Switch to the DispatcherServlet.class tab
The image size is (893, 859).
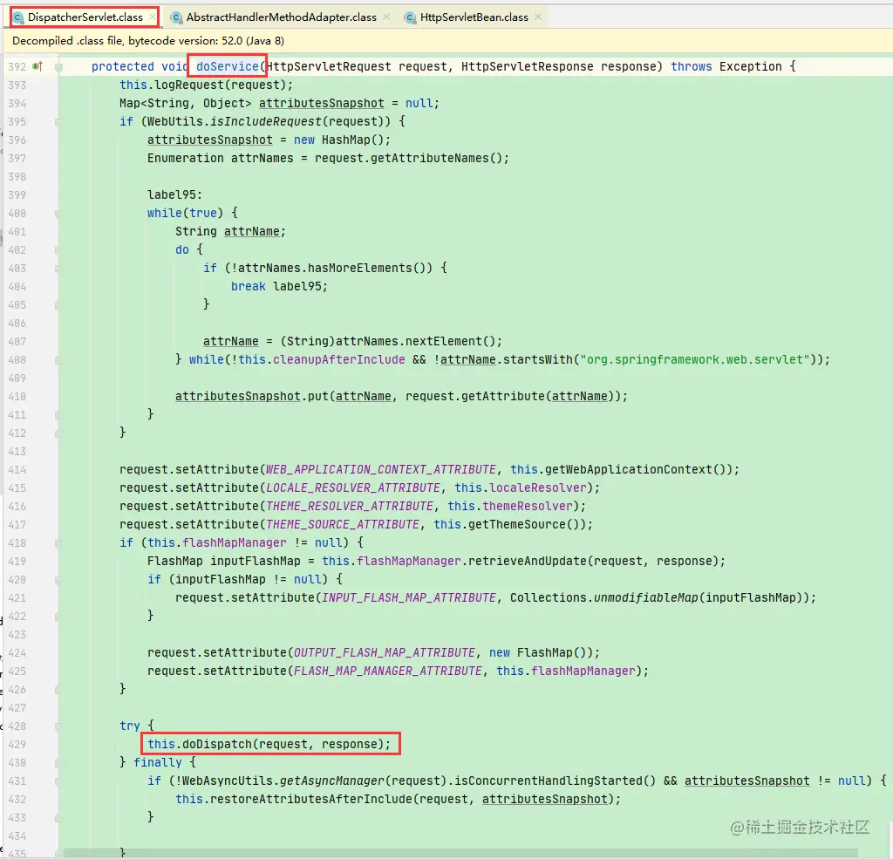85,17
